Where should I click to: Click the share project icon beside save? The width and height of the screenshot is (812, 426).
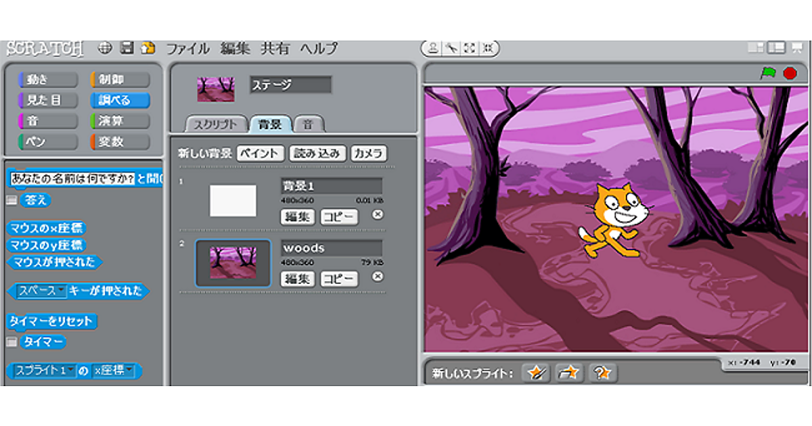tap(148, 48)
